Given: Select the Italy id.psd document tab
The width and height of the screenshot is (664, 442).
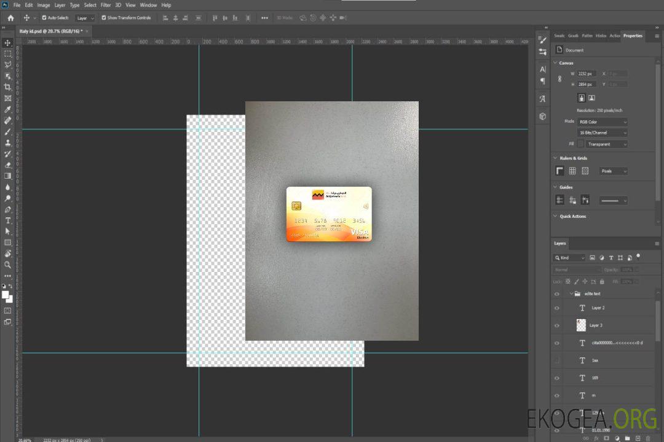Looking at the screenshot, I should (x=51, y=31).
